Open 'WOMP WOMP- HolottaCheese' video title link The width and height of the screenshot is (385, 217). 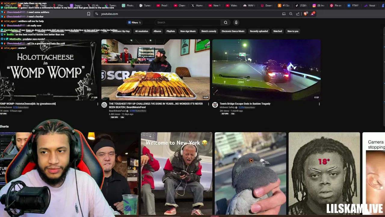[28, 104]
